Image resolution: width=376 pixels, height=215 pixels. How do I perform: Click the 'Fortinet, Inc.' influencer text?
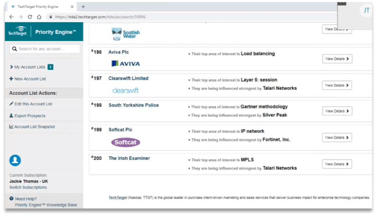(276, 139)
